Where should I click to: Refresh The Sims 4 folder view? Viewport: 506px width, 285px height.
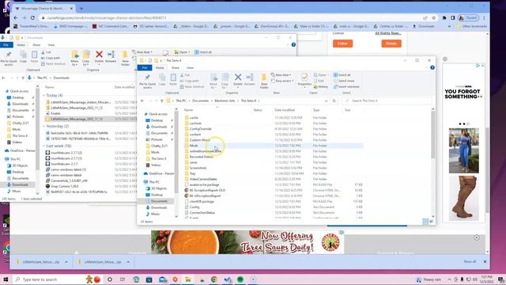[x=334, y=101]
